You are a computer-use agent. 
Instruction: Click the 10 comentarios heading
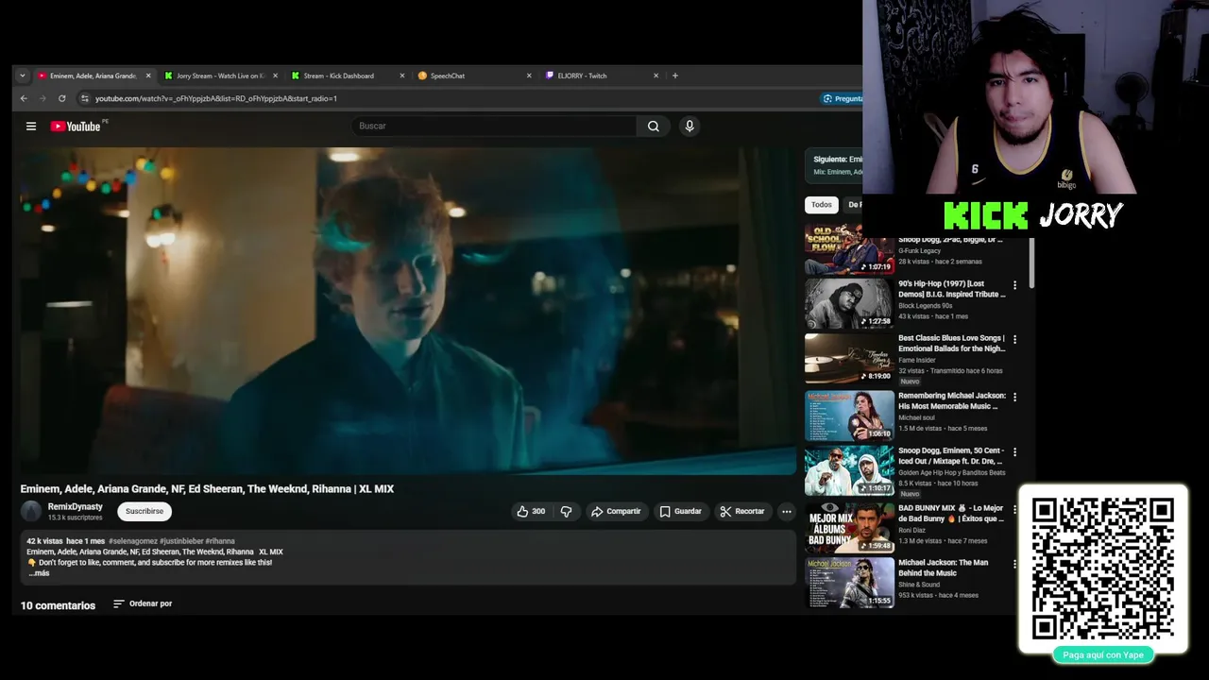[x=58, y=605]
